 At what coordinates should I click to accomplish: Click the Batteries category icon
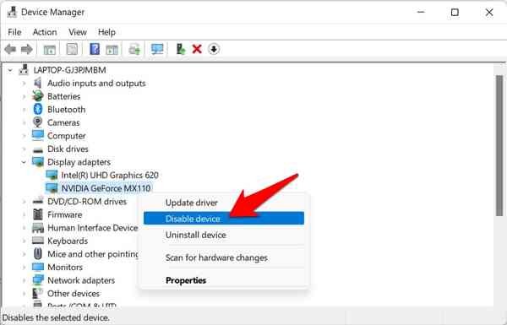tap(38, 96)
